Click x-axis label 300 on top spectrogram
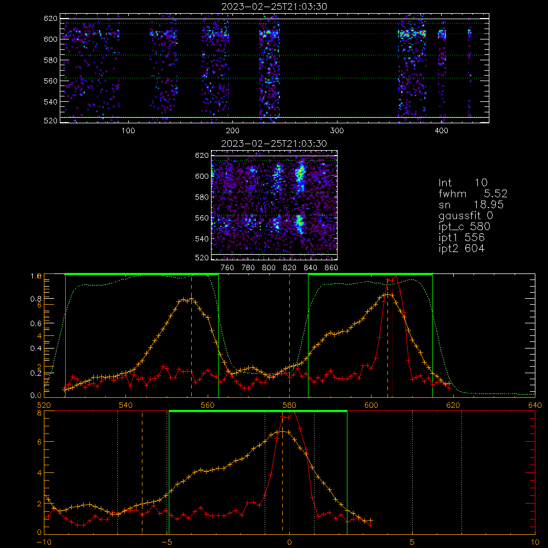Viewport: 548px width, 548px height. tap(337, 131)
